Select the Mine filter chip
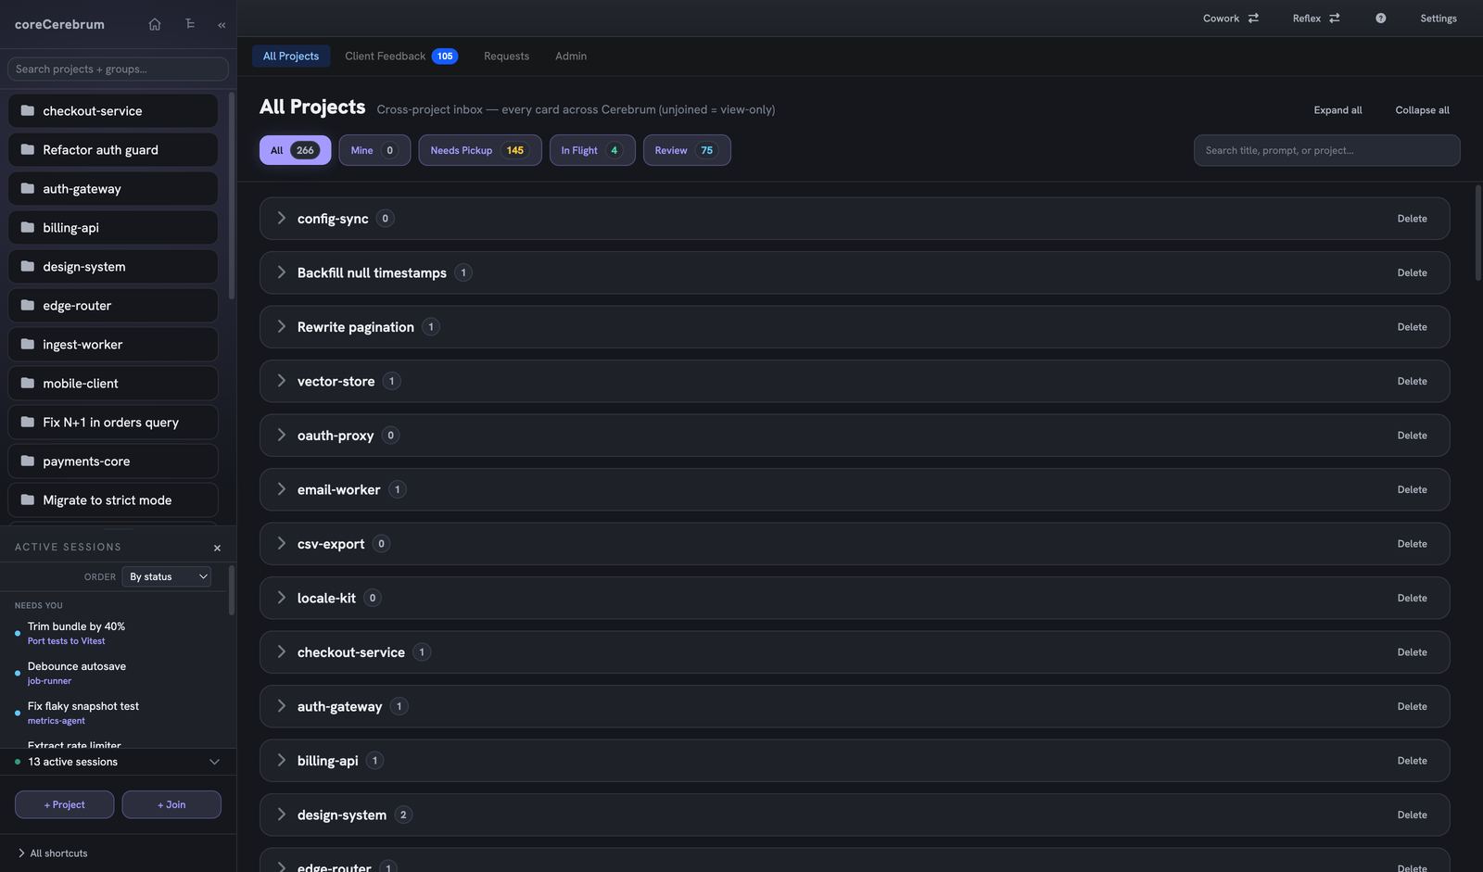The image size is (1483, 872). pyautogui.click(x=375, y=150)
